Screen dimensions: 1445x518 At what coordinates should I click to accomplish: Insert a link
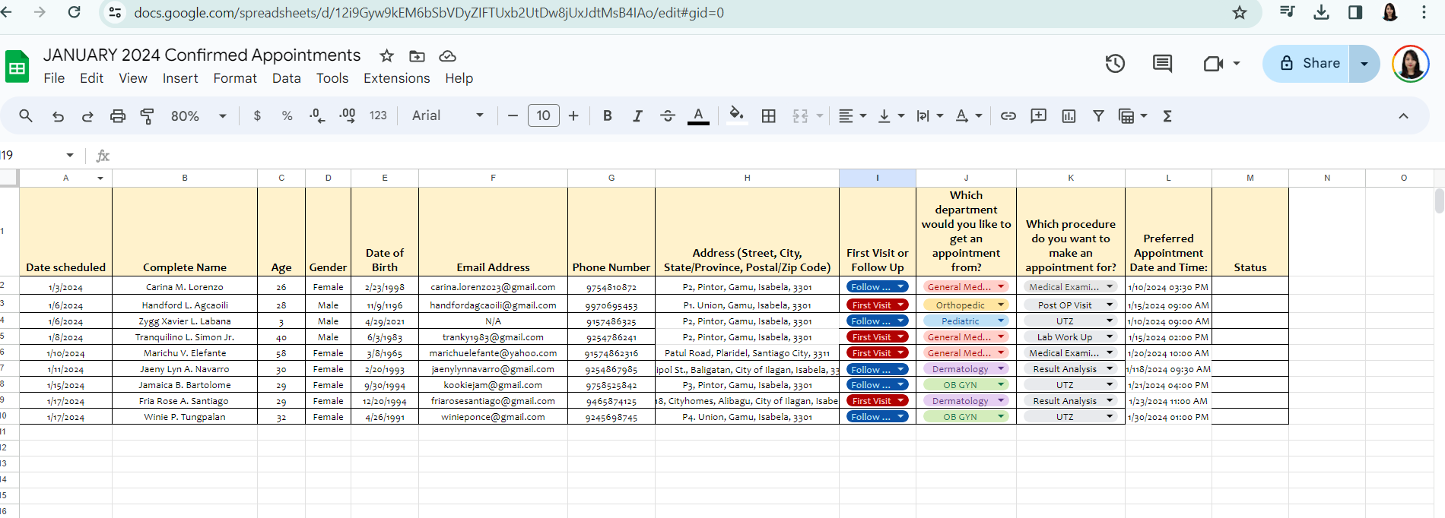pyautogui.click(x=1008, y=116)
